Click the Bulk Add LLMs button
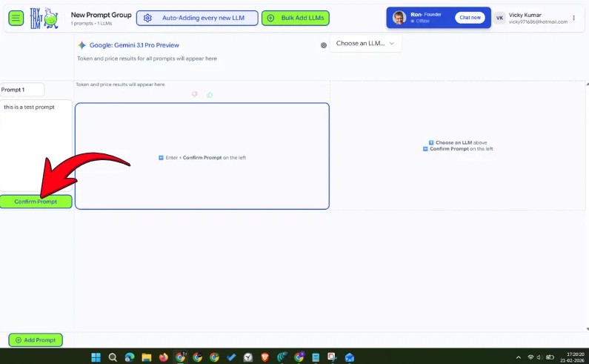 pyautogui.click(x=296, y=18)
